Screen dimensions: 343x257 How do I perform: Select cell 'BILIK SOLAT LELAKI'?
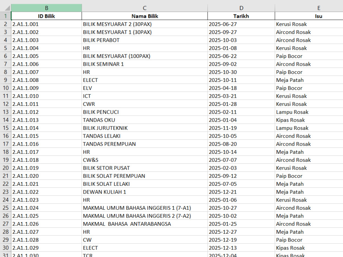click(x=145, y=184)
